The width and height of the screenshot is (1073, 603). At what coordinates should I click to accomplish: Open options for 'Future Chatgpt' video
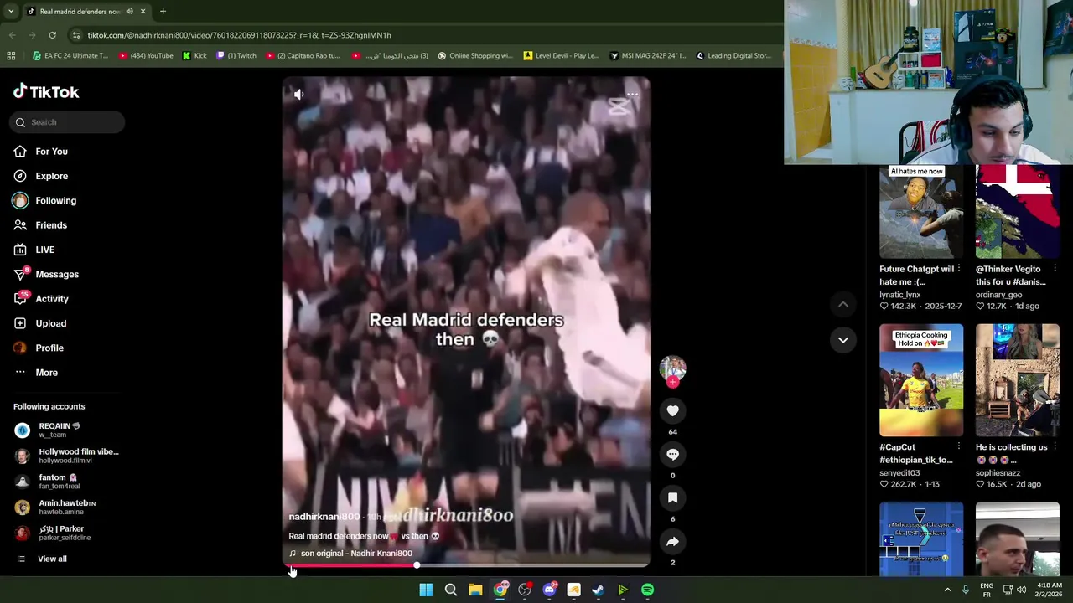coord(959,269)
